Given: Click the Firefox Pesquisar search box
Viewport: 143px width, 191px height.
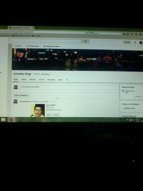Looking at the screenshot, I should (105, 33).
